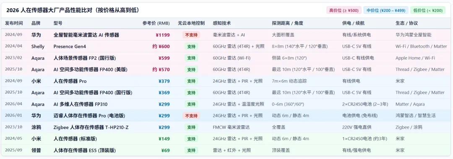Click the 大面积覆盖 cell
453x159 pixels.
[x=283, y=35]
